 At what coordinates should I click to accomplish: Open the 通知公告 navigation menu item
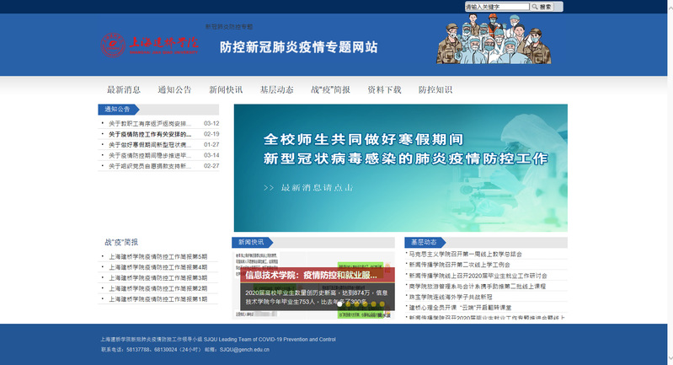coord(174,89)
